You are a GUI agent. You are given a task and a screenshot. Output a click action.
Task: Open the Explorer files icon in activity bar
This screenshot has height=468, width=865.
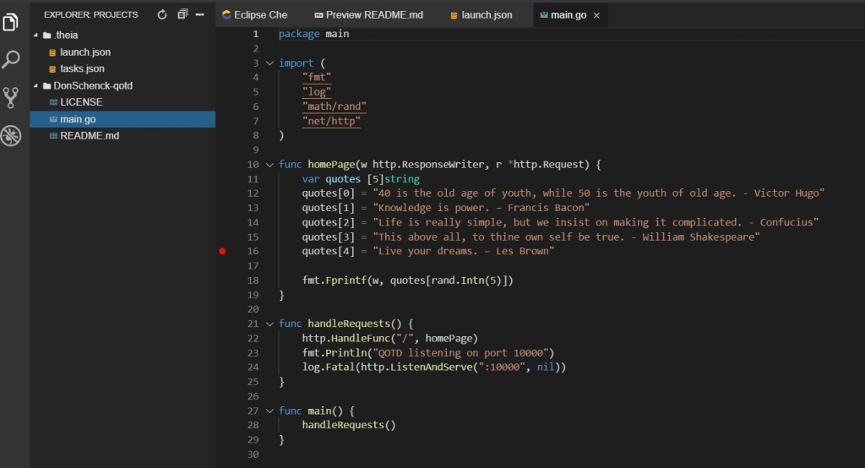tap(11, 22)
